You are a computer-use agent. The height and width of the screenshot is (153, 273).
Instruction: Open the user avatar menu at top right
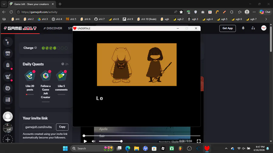point(264,28)
